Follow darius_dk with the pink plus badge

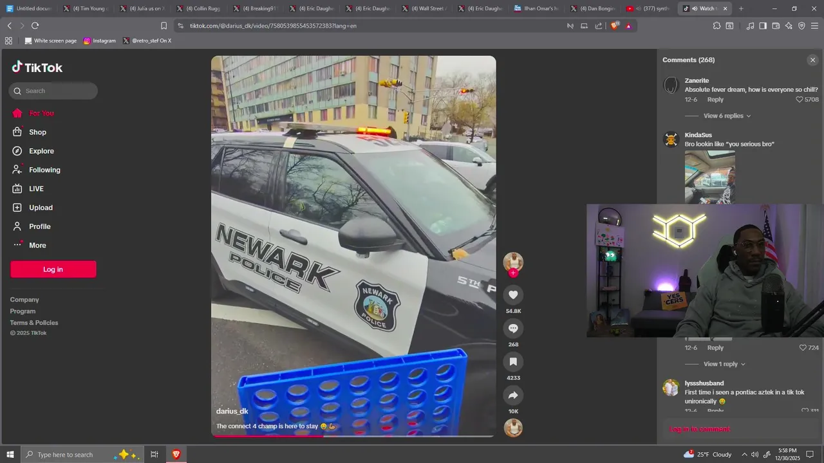pos(513,273)
